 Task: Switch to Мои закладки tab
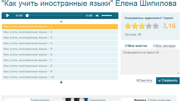(164, 46)
